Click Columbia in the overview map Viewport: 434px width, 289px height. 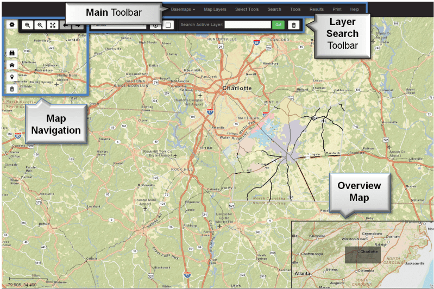[x=366, y=271]
